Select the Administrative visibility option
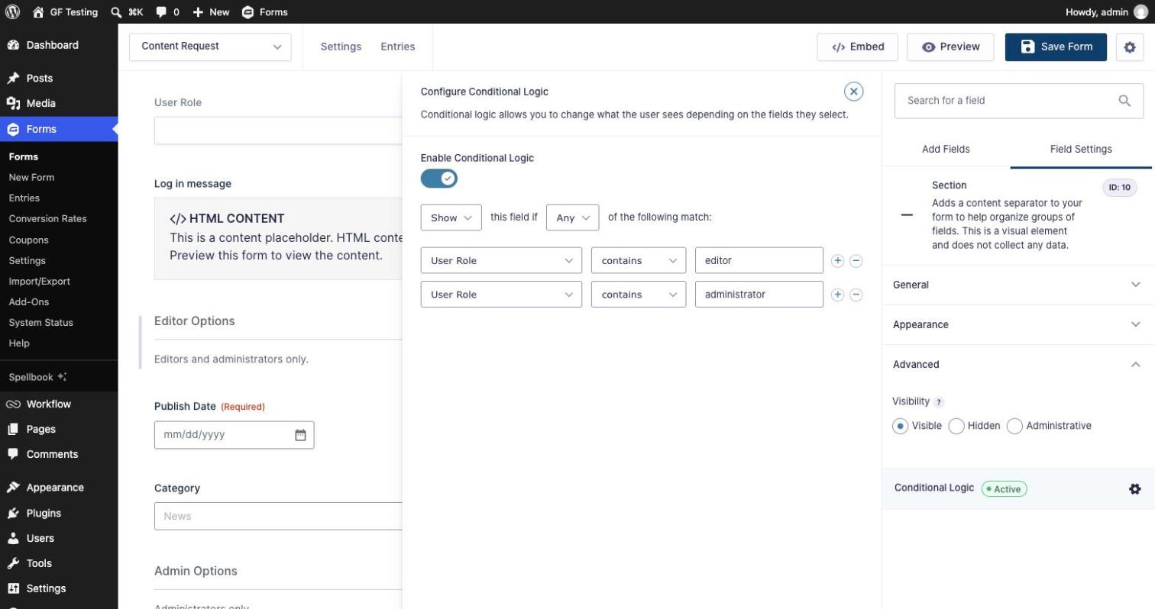1155x609 pixels. [1014, 426]
